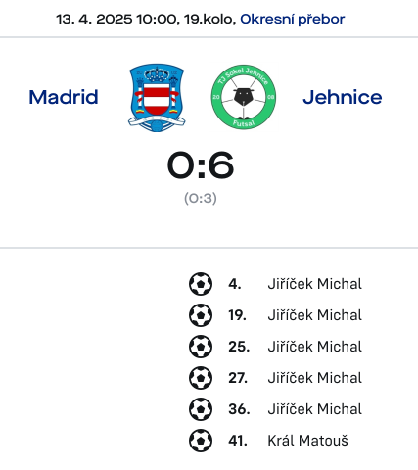The width and height of the screenshot is (418, 470).
Task: Click the Madrid blue shield club crest
Action: 157,98
